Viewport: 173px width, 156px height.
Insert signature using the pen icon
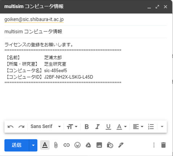121,145
